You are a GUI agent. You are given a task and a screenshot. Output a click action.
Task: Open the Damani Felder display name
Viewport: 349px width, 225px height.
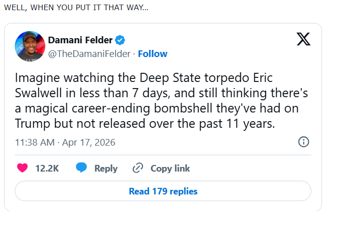80,40
